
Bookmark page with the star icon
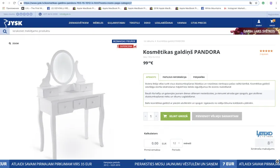tap(256, 3)
